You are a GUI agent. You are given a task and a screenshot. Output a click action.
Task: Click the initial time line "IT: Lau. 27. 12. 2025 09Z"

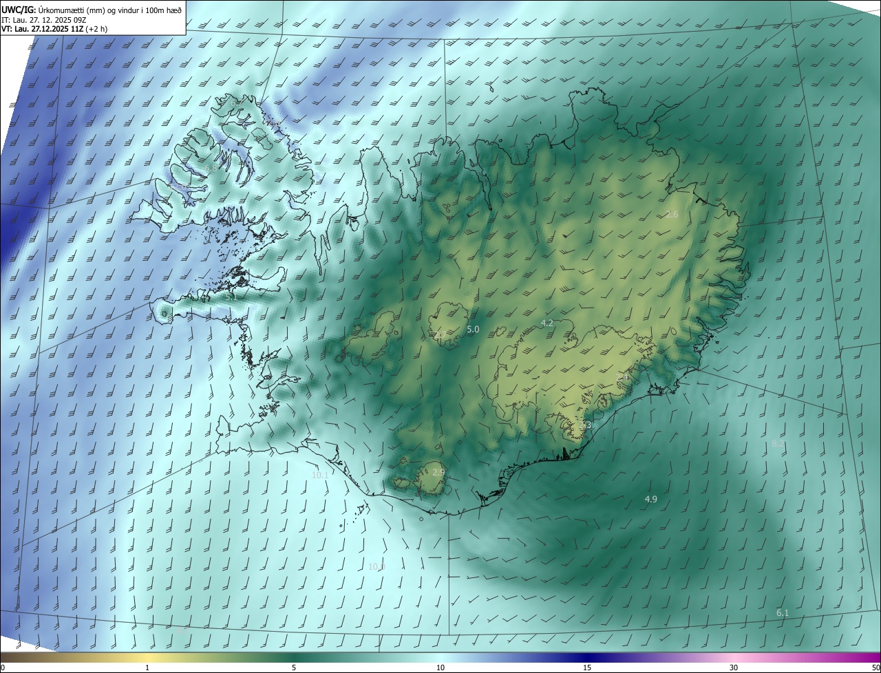[45, 19]
